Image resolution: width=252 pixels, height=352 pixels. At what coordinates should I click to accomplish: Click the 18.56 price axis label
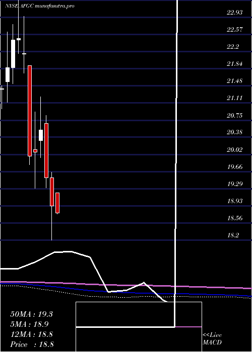(x=235, y=218)
